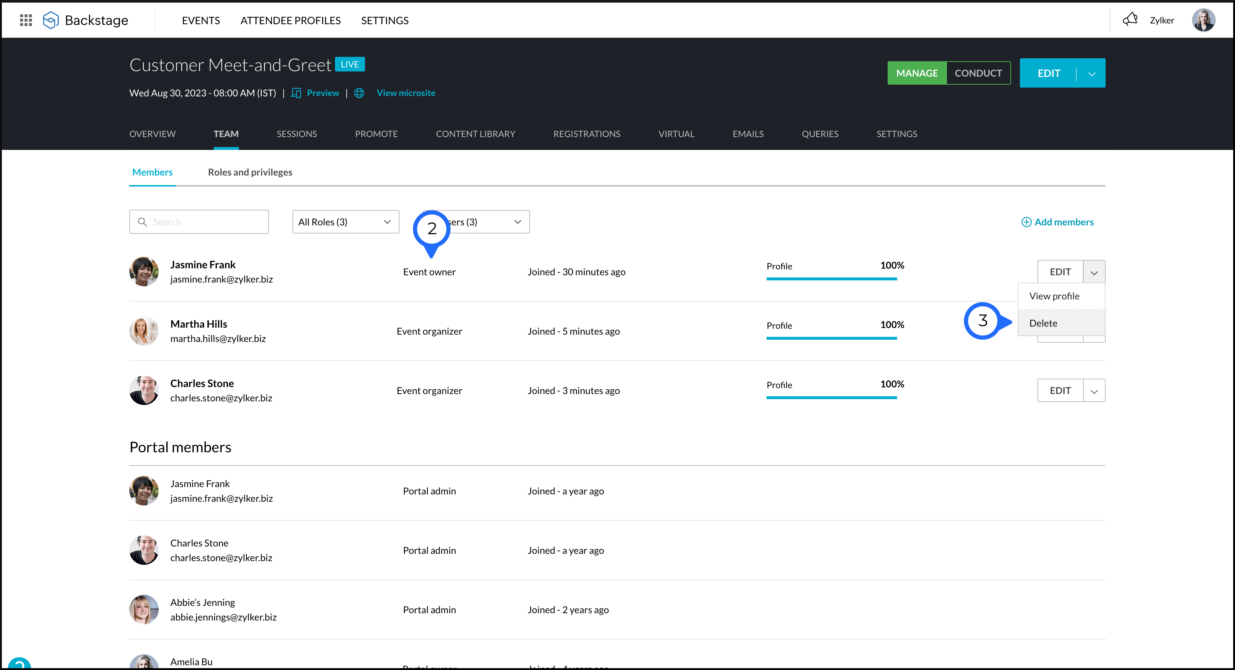The width and height of the screenshot is (1235, 670).
Task: Click EDIT for Charles Stone
Action: point(1061,391)
